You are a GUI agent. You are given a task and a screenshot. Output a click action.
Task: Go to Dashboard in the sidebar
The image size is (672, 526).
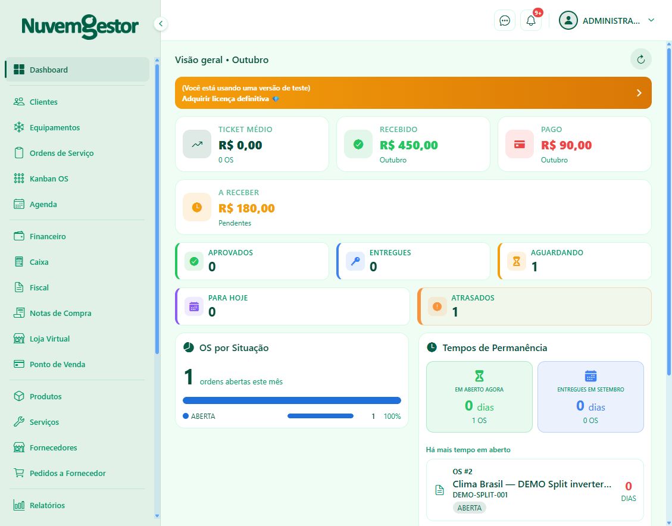click(x=77, y=70)
